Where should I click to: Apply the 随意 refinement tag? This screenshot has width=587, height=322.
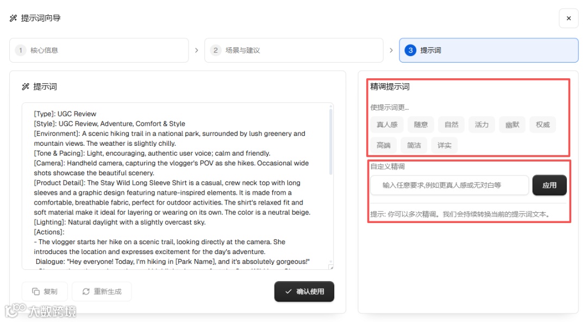[x=421, y=125]
